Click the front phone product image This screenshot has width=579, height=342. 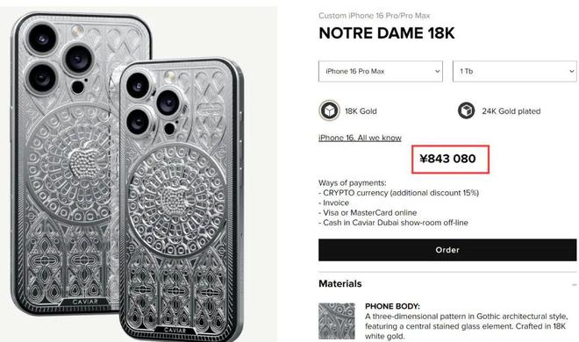181,199
